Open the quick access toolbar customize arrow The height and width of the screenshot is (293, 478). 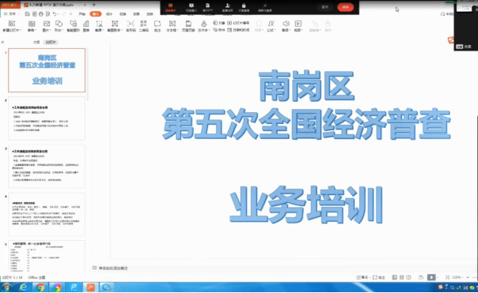coord(71,14)
